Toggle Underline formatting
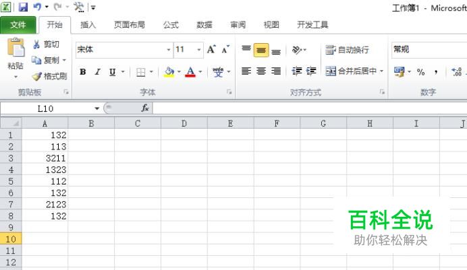The image size is (467, 270). 113,72
